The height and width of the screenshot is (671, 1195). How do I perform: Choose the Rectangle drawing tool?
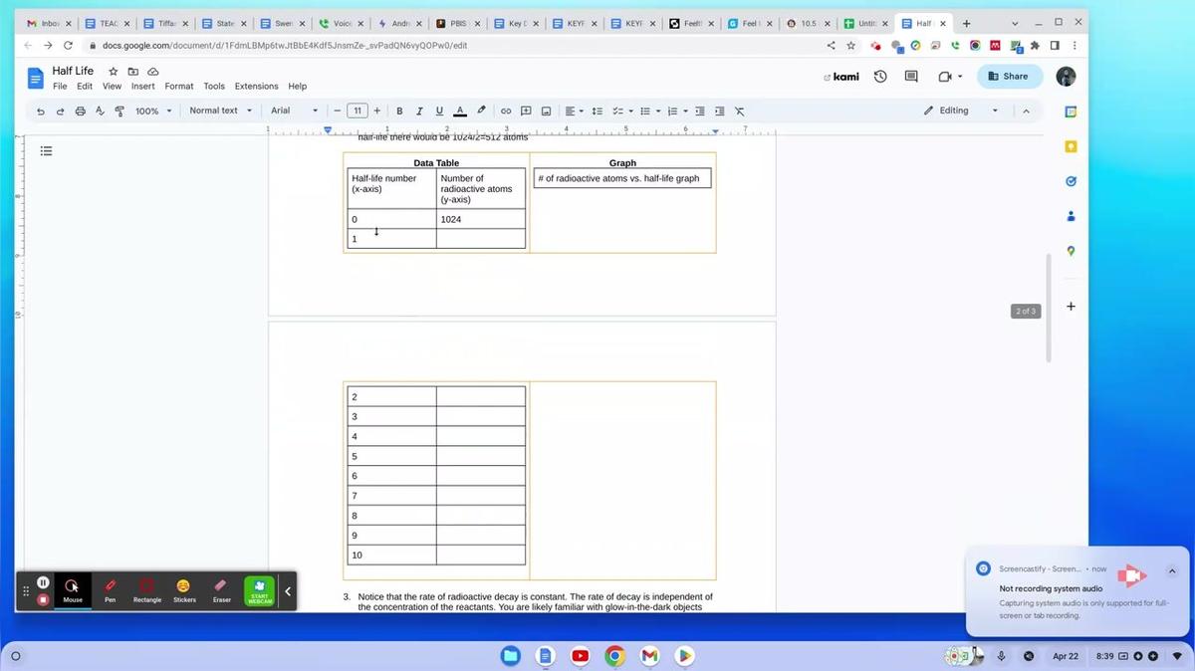147,589
